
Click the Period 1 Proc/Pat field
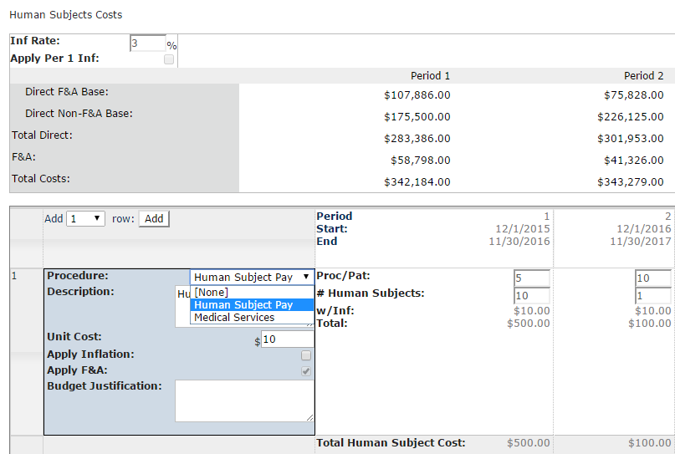coord(531,278)
